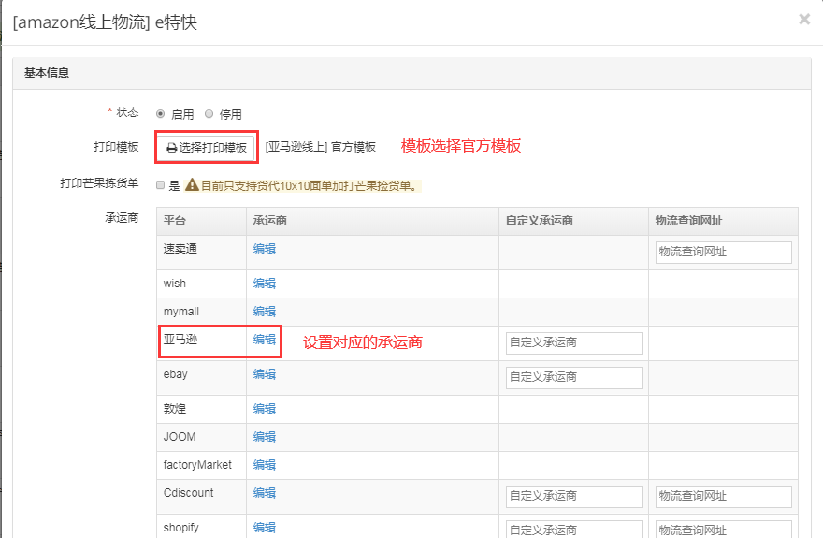Focus 物流查询网址 field for 速卖通

(x=723, y=252)
